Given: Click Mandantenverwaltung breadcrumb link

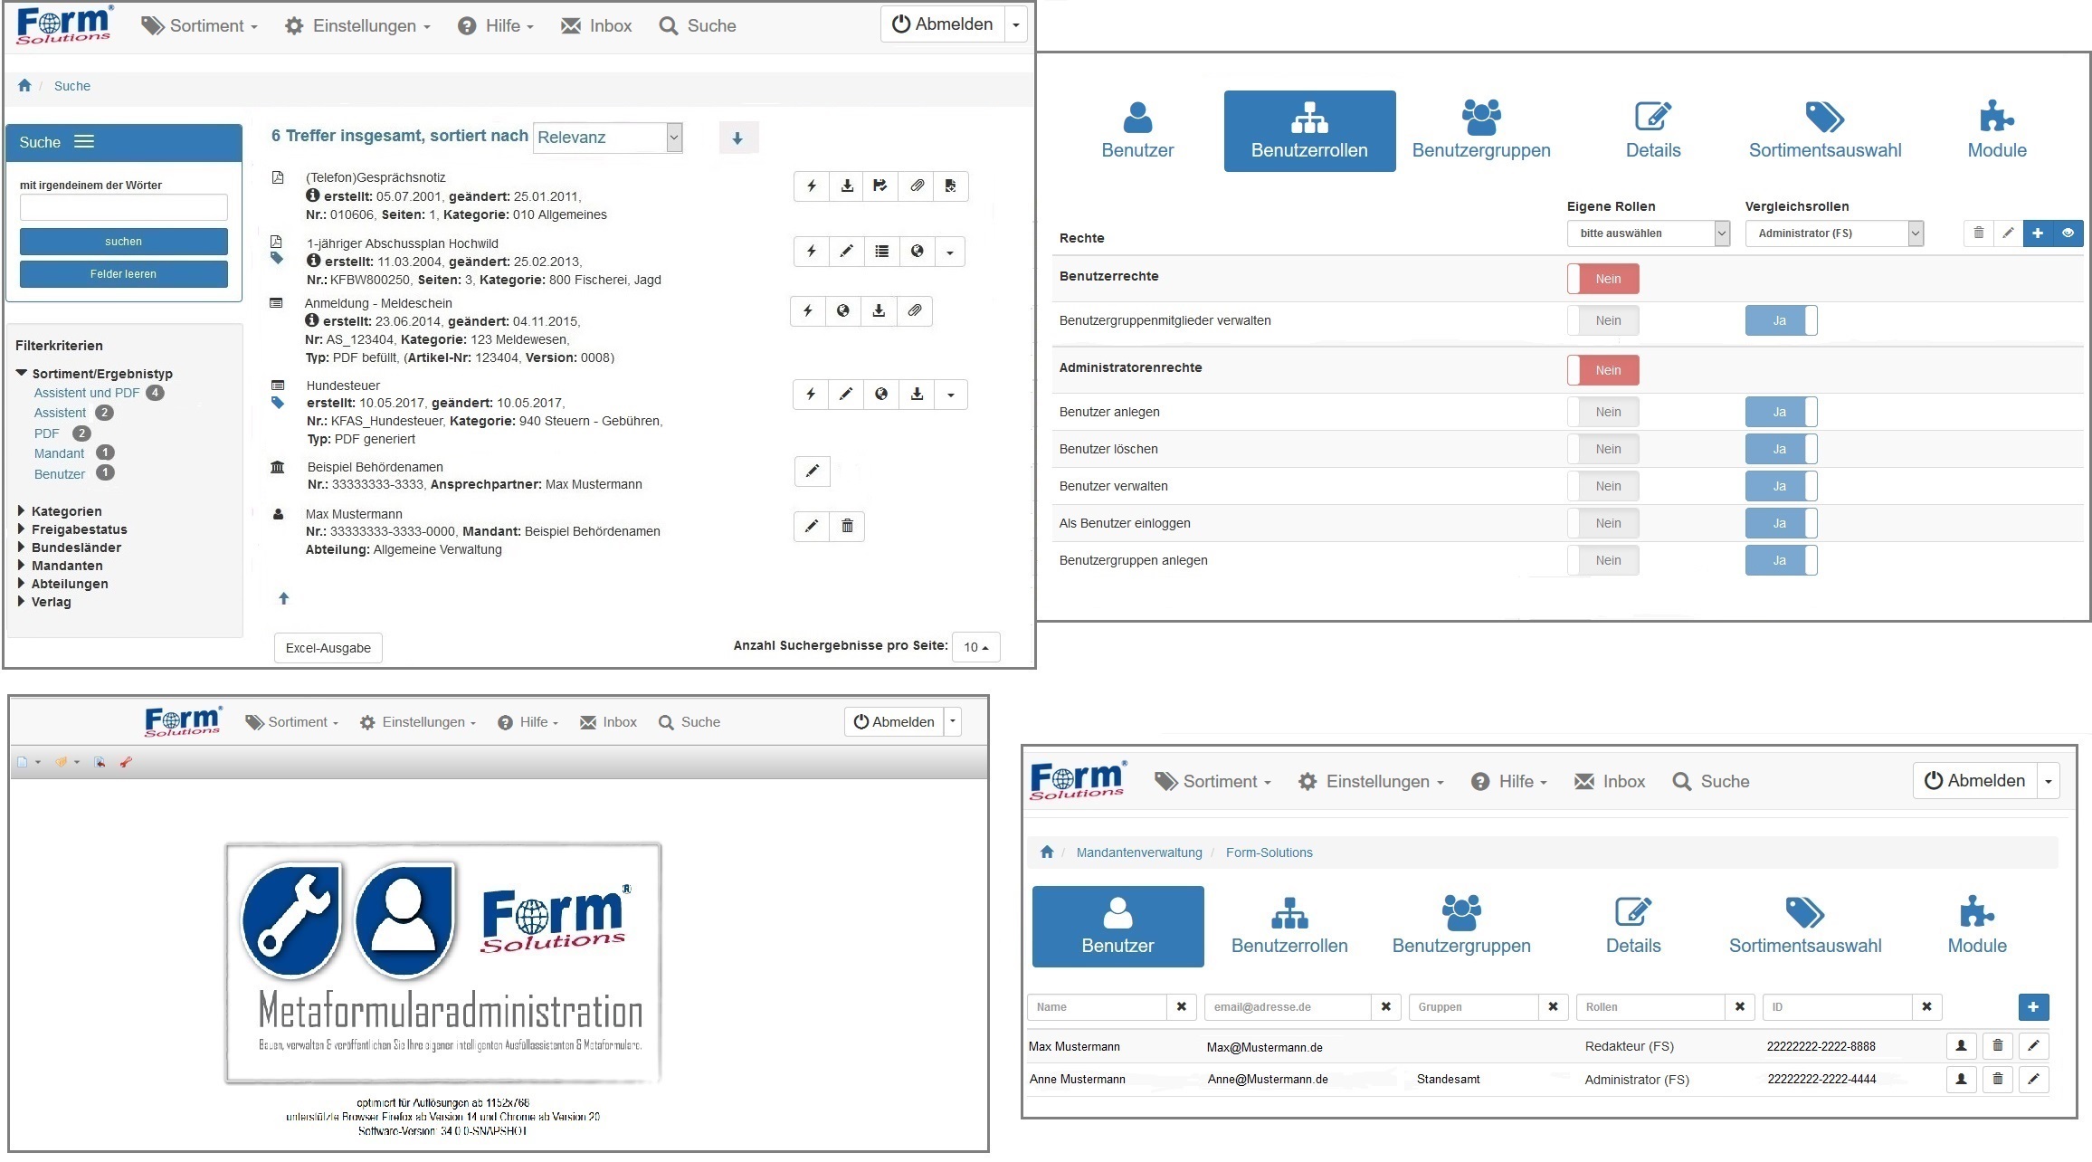Looking at the screenshot, I should point(1139,852).
